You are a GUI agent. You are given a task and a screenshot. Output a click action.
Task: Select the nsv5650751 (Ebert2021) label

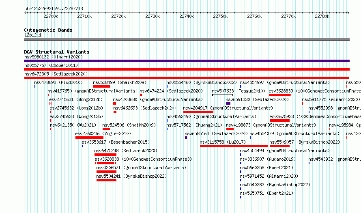click(266, 193)
